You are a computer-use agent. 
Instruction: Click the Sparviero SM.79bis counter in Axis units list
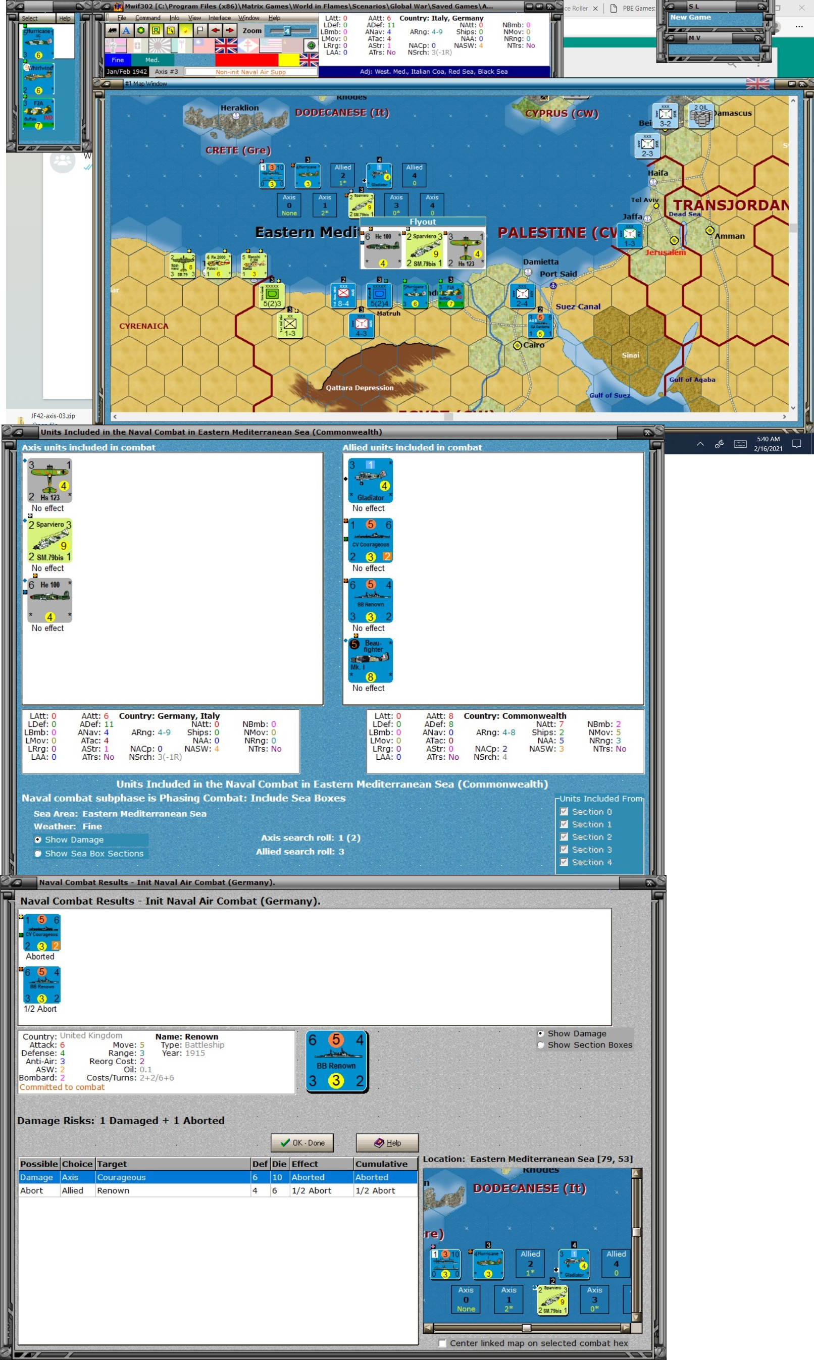coord(50,541)
